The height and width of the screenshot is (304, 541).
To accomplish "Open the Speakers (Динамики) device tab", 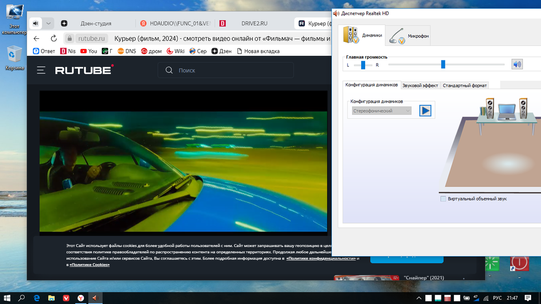I will coord(362,35).
